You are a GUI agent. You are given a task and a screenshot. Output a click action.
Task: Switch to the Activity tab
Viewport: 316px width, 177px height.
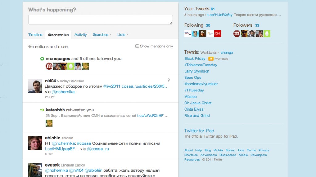81,34
